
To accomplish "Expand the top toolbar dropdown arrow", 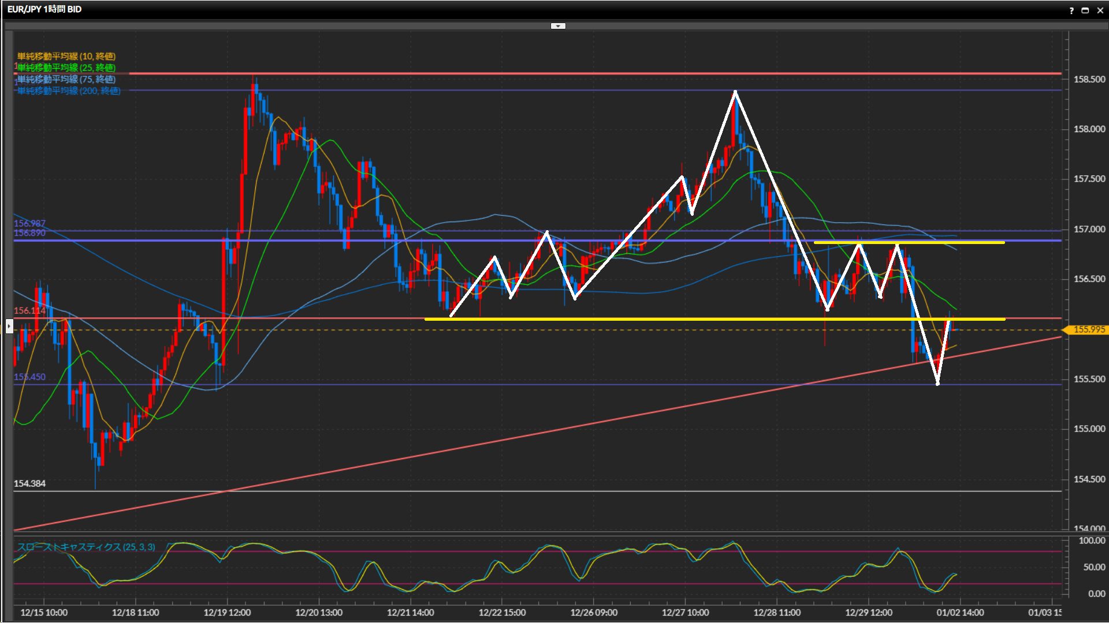I will 557,26.
